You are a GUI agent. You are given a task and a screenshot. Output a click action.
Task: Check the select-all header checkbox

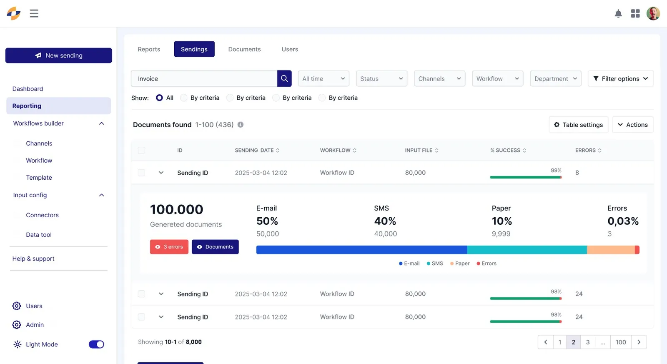[141, 151]
